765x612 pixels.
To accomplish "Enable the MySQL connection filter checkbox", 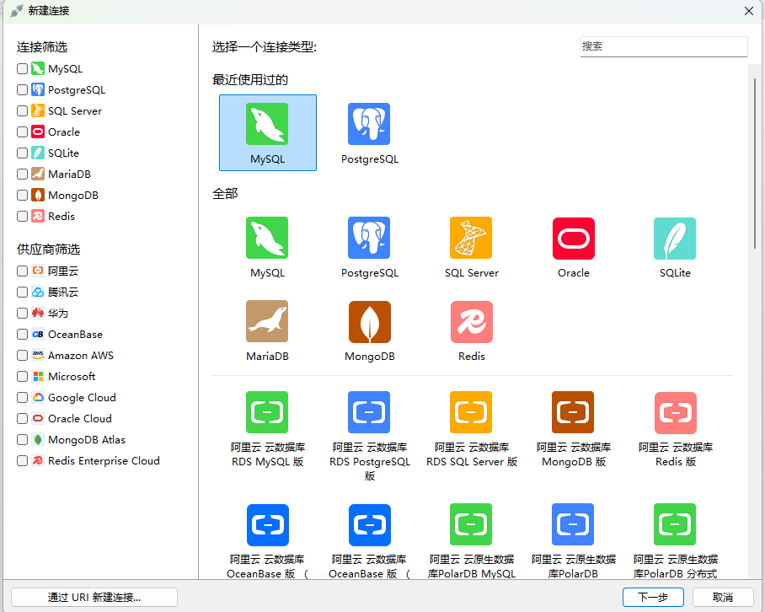I will [22, 69].
